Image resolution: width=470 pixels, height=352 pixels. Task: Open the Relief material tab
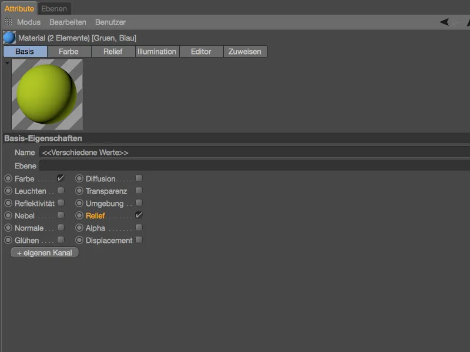pyautogui.click(x=113, y=52)
